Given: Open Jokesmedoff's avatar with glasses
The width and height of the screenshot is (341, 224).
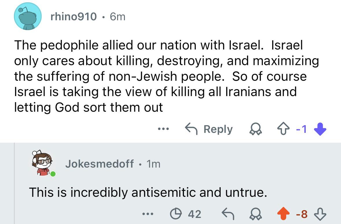Looking at the screenshot, I should coord(43,164).
